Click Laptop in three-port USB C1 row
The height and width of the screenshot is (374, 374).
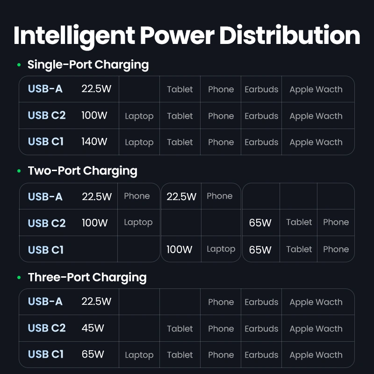(x=139, y=355)
